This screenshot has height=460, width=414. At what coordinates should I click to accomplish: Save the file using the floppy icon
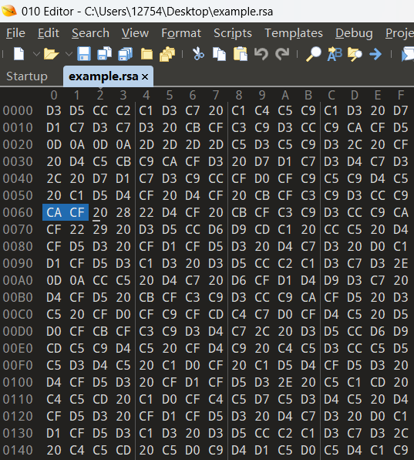pos(84,54)
